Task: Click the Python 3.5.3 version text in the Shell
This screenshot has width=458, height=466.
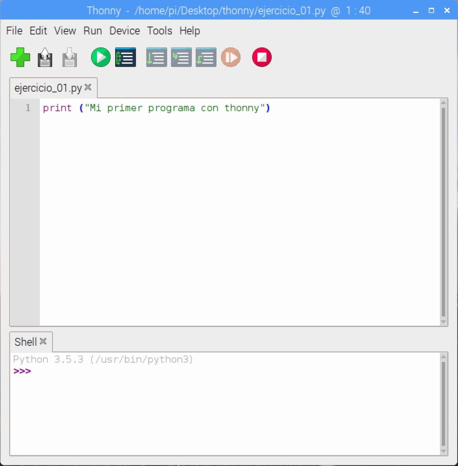Action: pos(103,359)
